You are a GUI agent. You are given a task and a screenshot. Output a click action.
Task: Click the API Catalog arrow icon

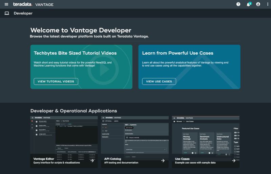pos(163,160)
